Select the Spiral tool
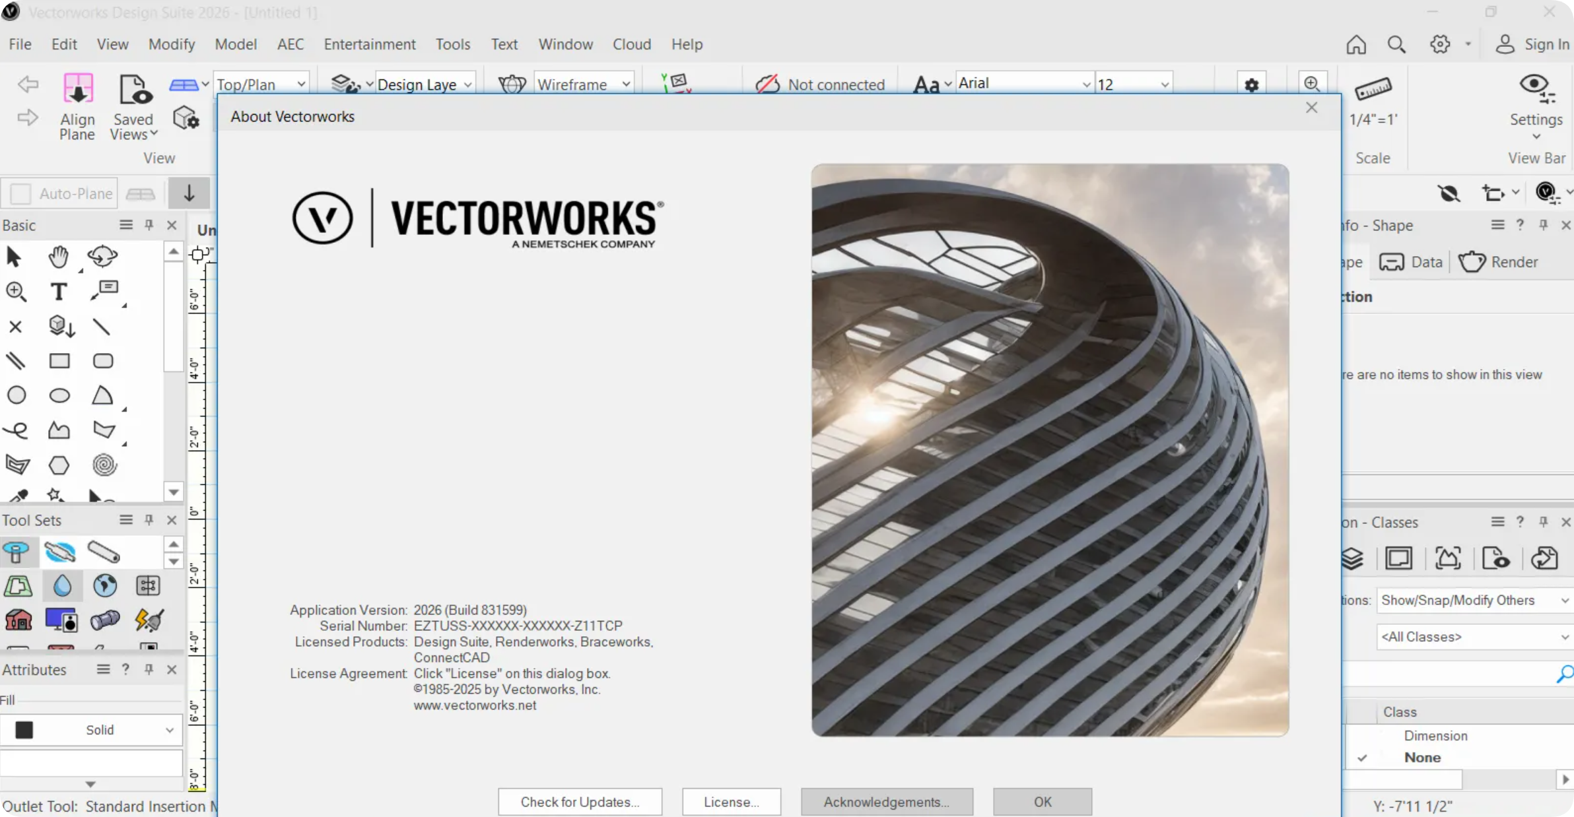This screenshot has width=1574, height=817. coord(104,465)
